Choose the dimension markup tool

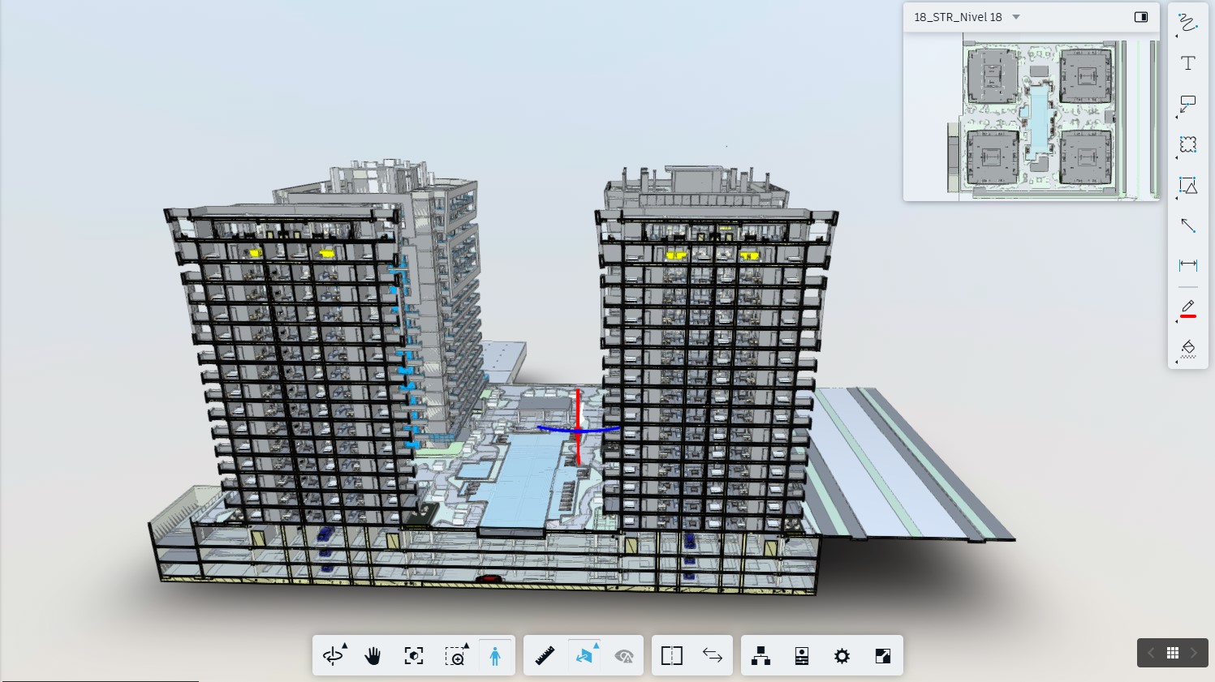click(x=1187, y=264)
